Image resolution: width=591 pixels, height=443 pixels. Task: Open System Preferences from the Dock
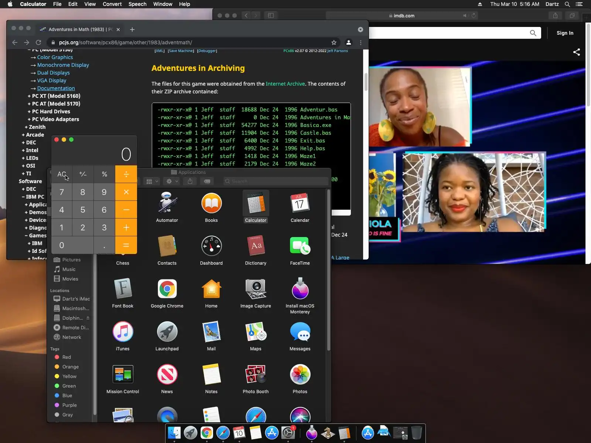pos(288,433)
